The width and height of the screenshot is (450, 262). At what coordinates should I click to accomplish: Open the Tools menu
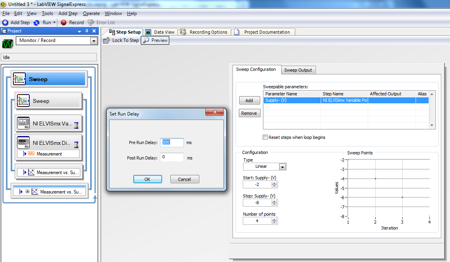[47, 13]
